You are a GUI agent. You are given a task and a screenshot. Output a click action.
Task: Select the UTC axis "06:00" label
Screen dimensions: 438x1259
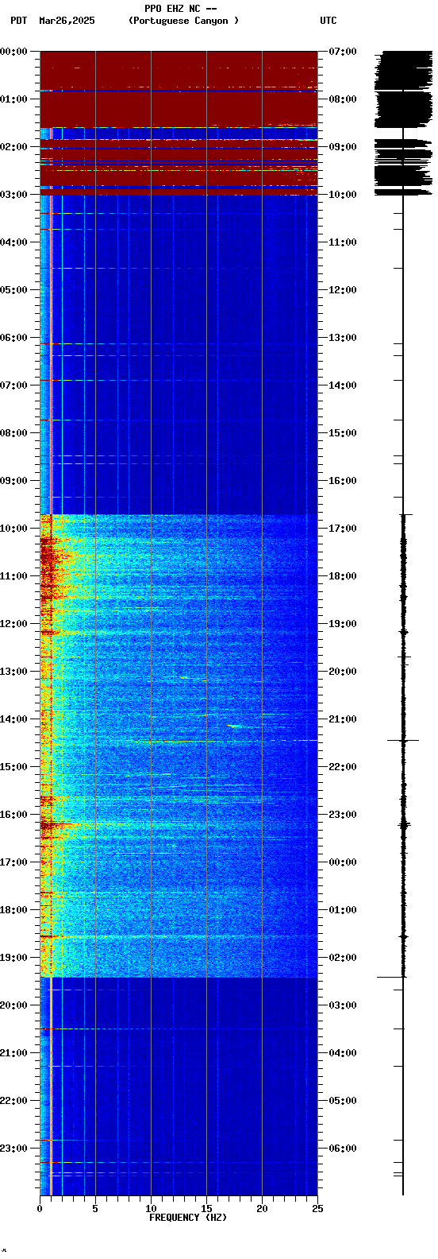(343, 1149)
